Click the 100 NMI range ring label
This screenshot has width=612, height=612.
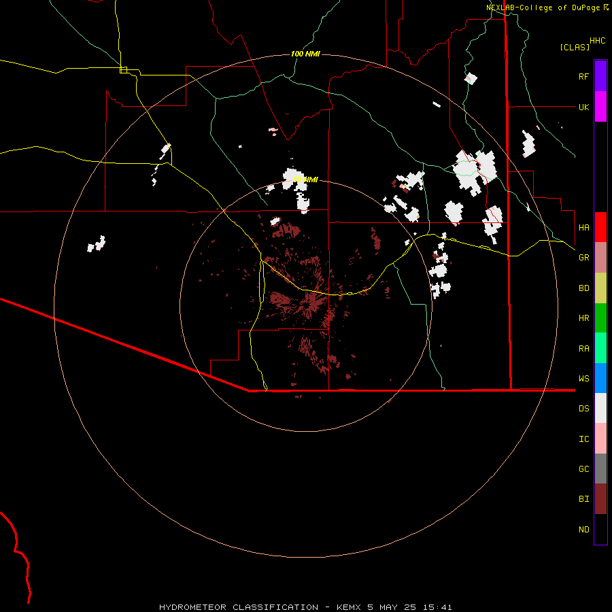(305, 54)
